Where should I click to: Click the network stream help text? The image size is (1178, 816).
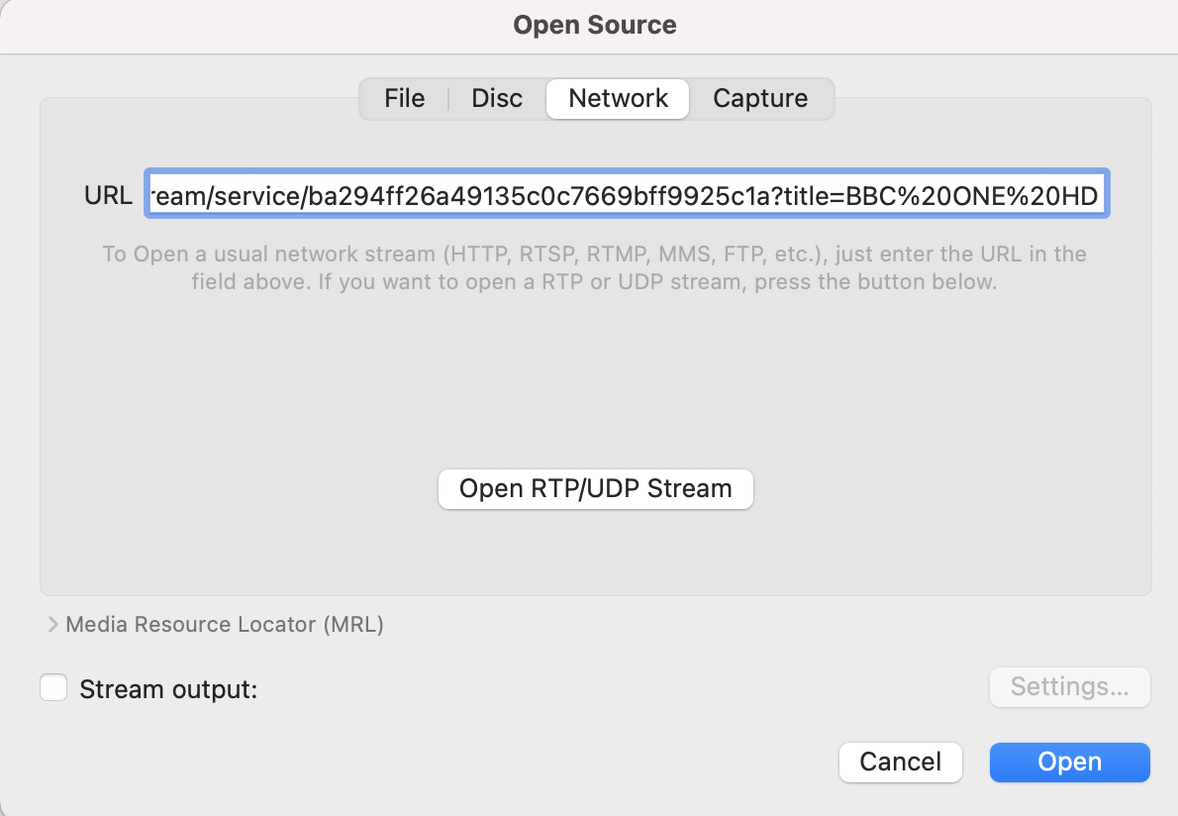594,267
